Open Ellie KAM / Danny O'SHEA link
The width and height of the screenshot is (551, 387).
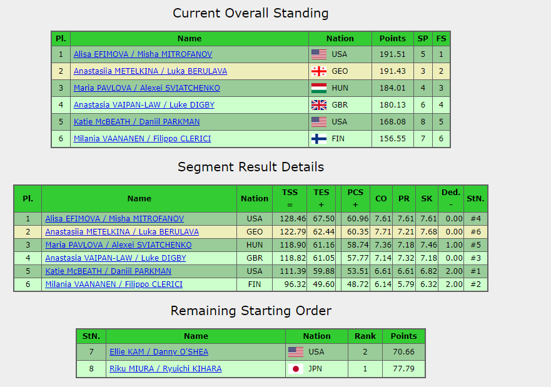click(159, 352)
